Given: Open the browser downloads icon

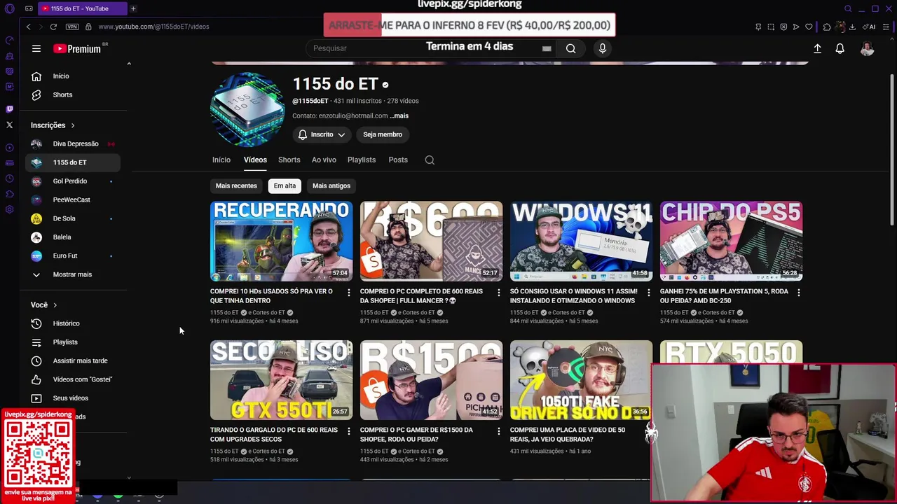Looking at the screenshot, I should [x=852, y=27].
